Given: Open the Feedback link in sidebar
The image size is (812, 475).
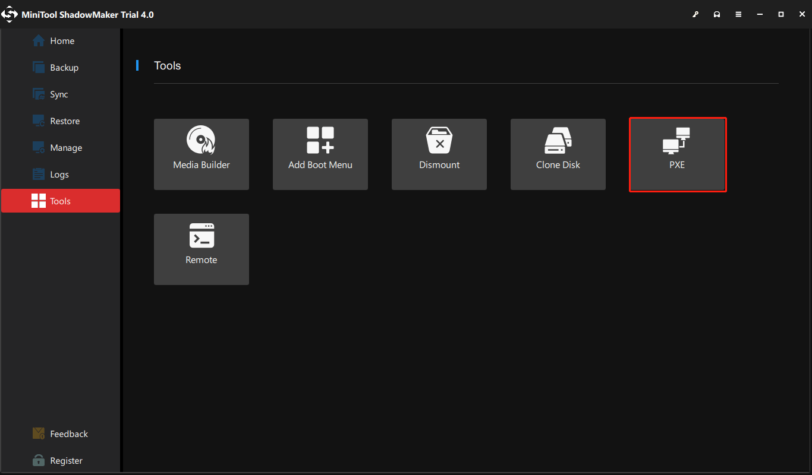Looking at the screenshot, I should (61, 434).
